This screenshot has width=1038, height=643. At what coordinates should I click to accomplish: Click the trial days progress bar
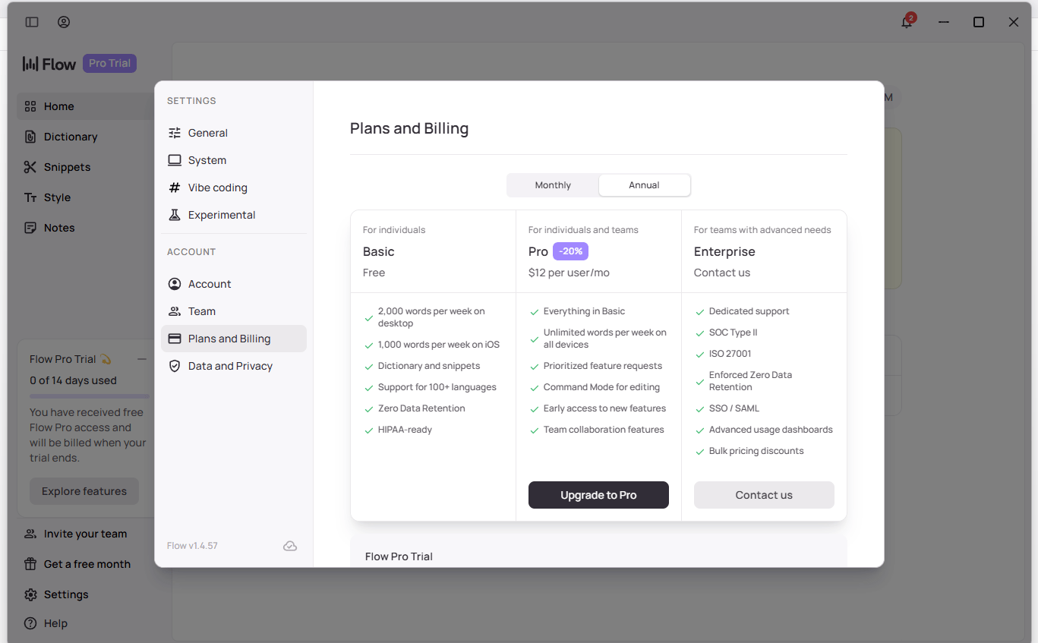coord(90,396)
